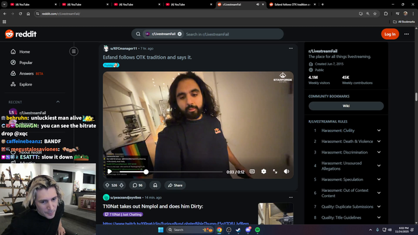Open Spotify from taskbar
418x235 pixels.
pos(257,230)
